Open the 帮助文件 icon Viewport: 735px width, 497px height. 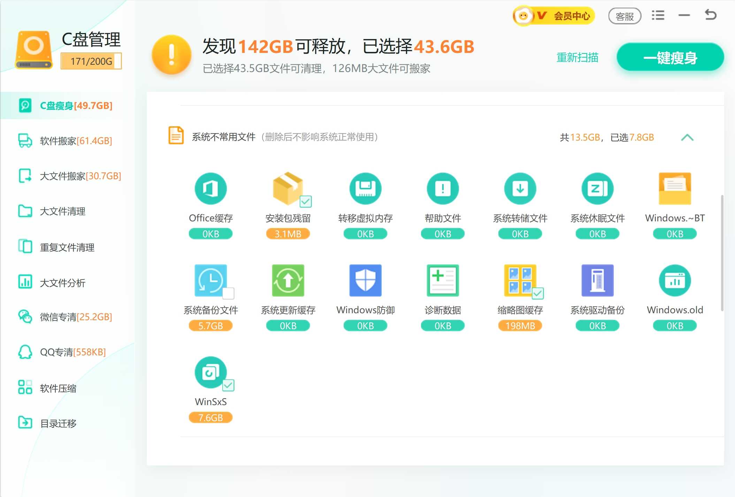[443, 189]
